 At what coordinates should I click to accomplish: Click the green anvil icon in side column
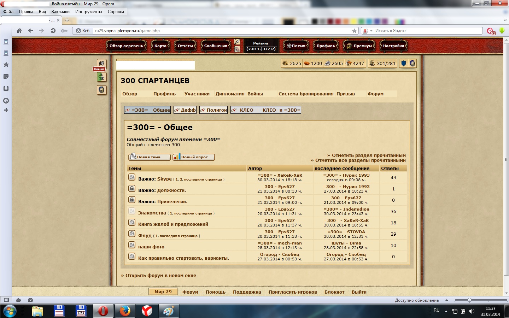coord(101,77)
